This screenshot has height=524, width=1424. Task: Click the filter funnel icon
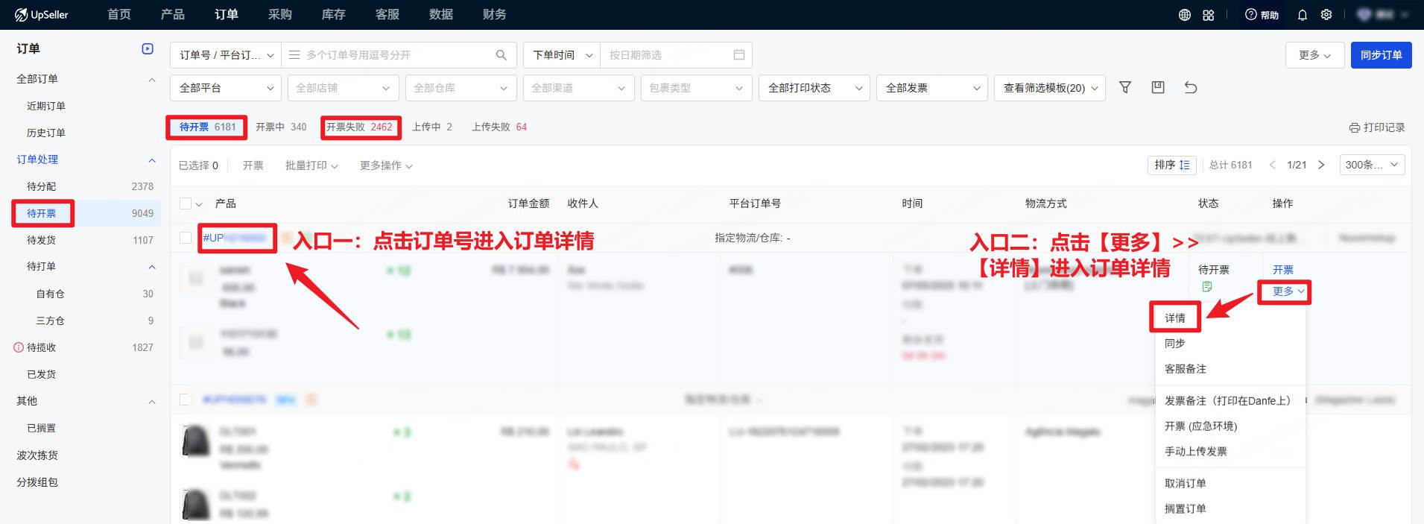pos(1125,87)
